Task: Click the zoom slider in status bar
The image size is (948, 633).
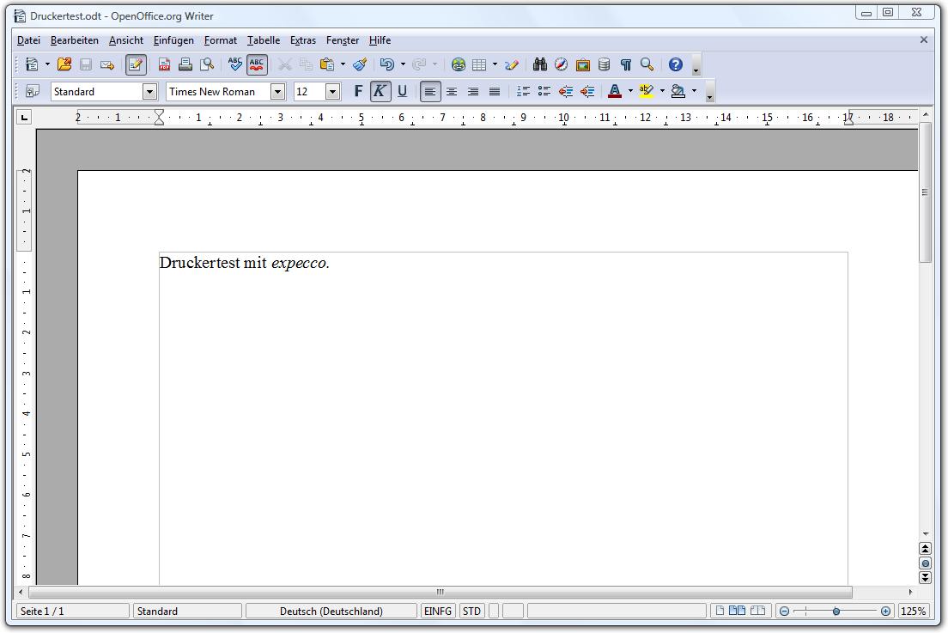Action: click(x=836, y=612)
